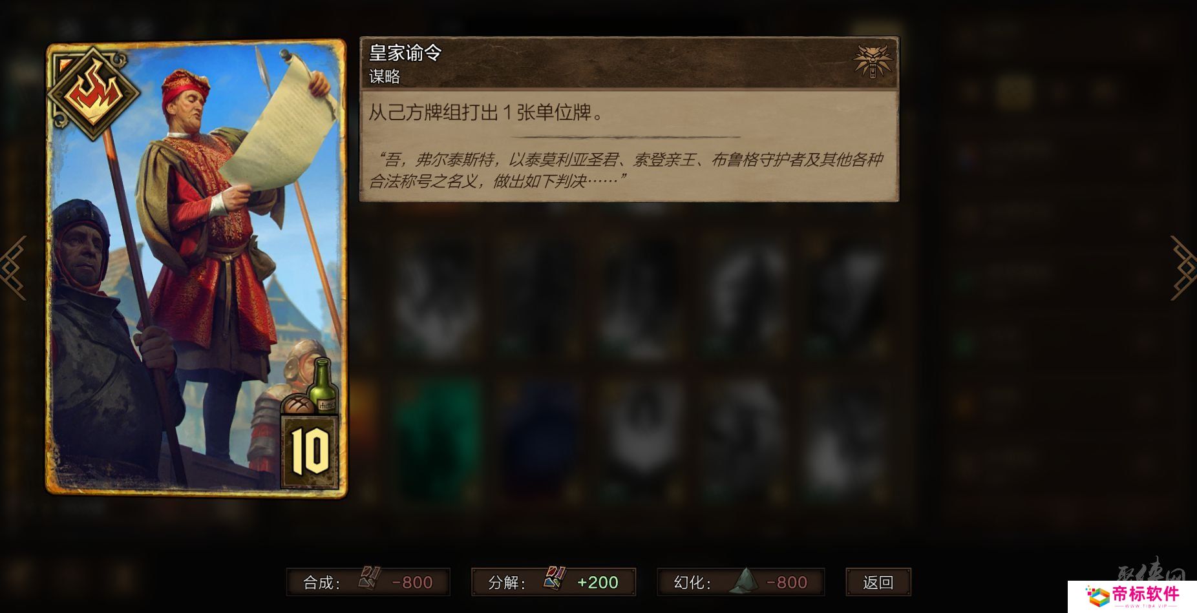Click the 谋略 card type label
1197x613 pixels.
click(385, 77)
